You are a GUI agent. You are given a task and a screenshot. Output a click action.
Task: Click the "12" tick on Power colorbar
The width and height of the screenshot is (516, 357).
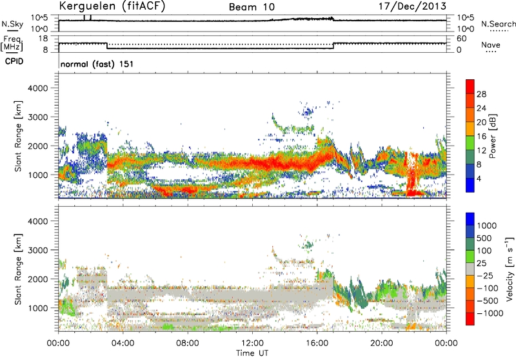coord(481,151)
